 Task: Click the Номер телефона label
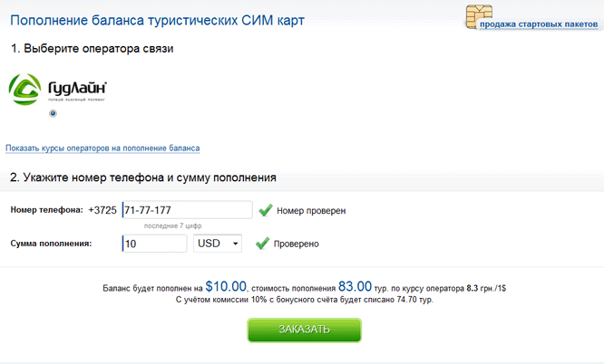(46, 210)
